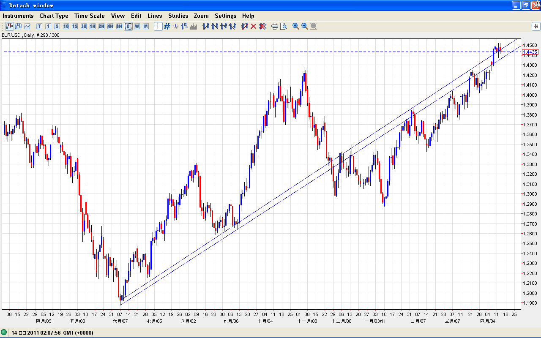Open the Edit menu
This screenshot has width=541, height=338.
(x=136, y=16)
